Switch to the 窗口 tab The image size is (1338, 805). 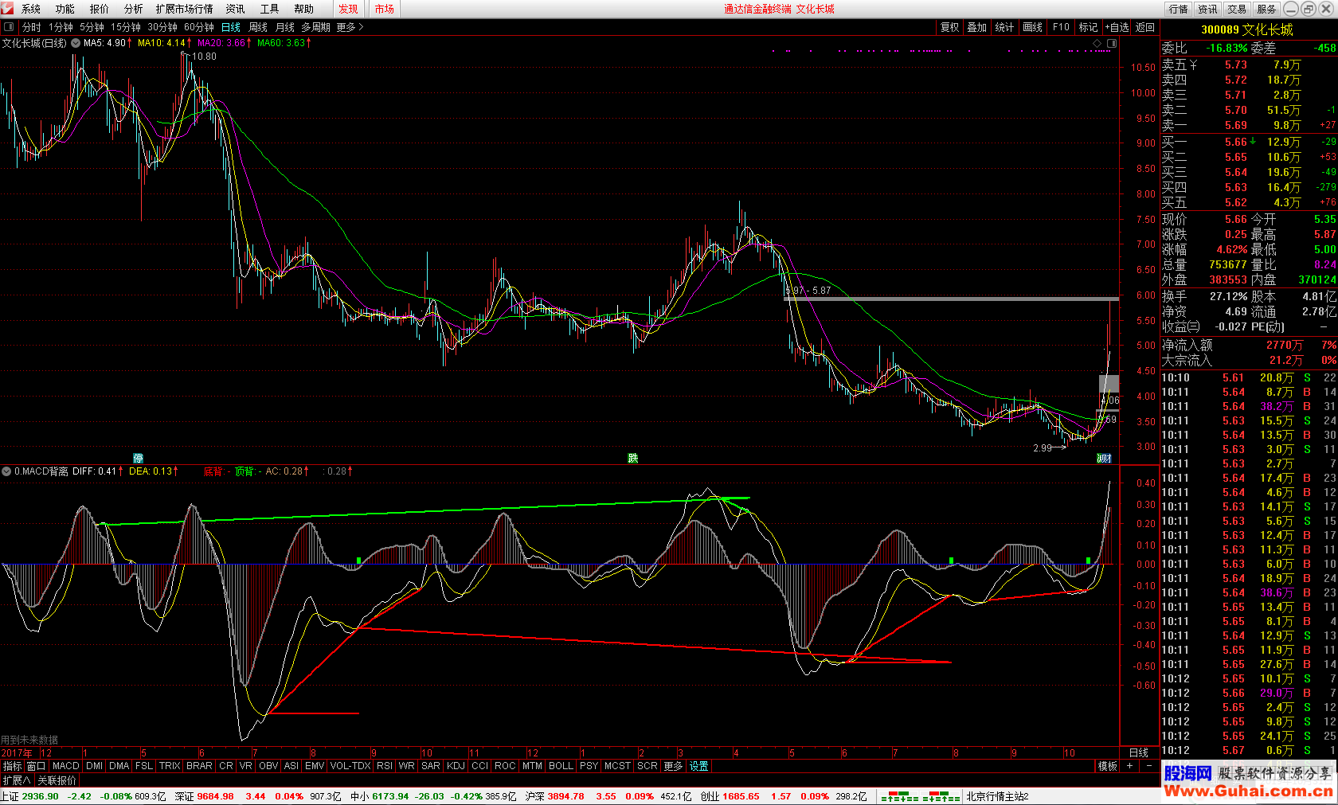(36, 766)
